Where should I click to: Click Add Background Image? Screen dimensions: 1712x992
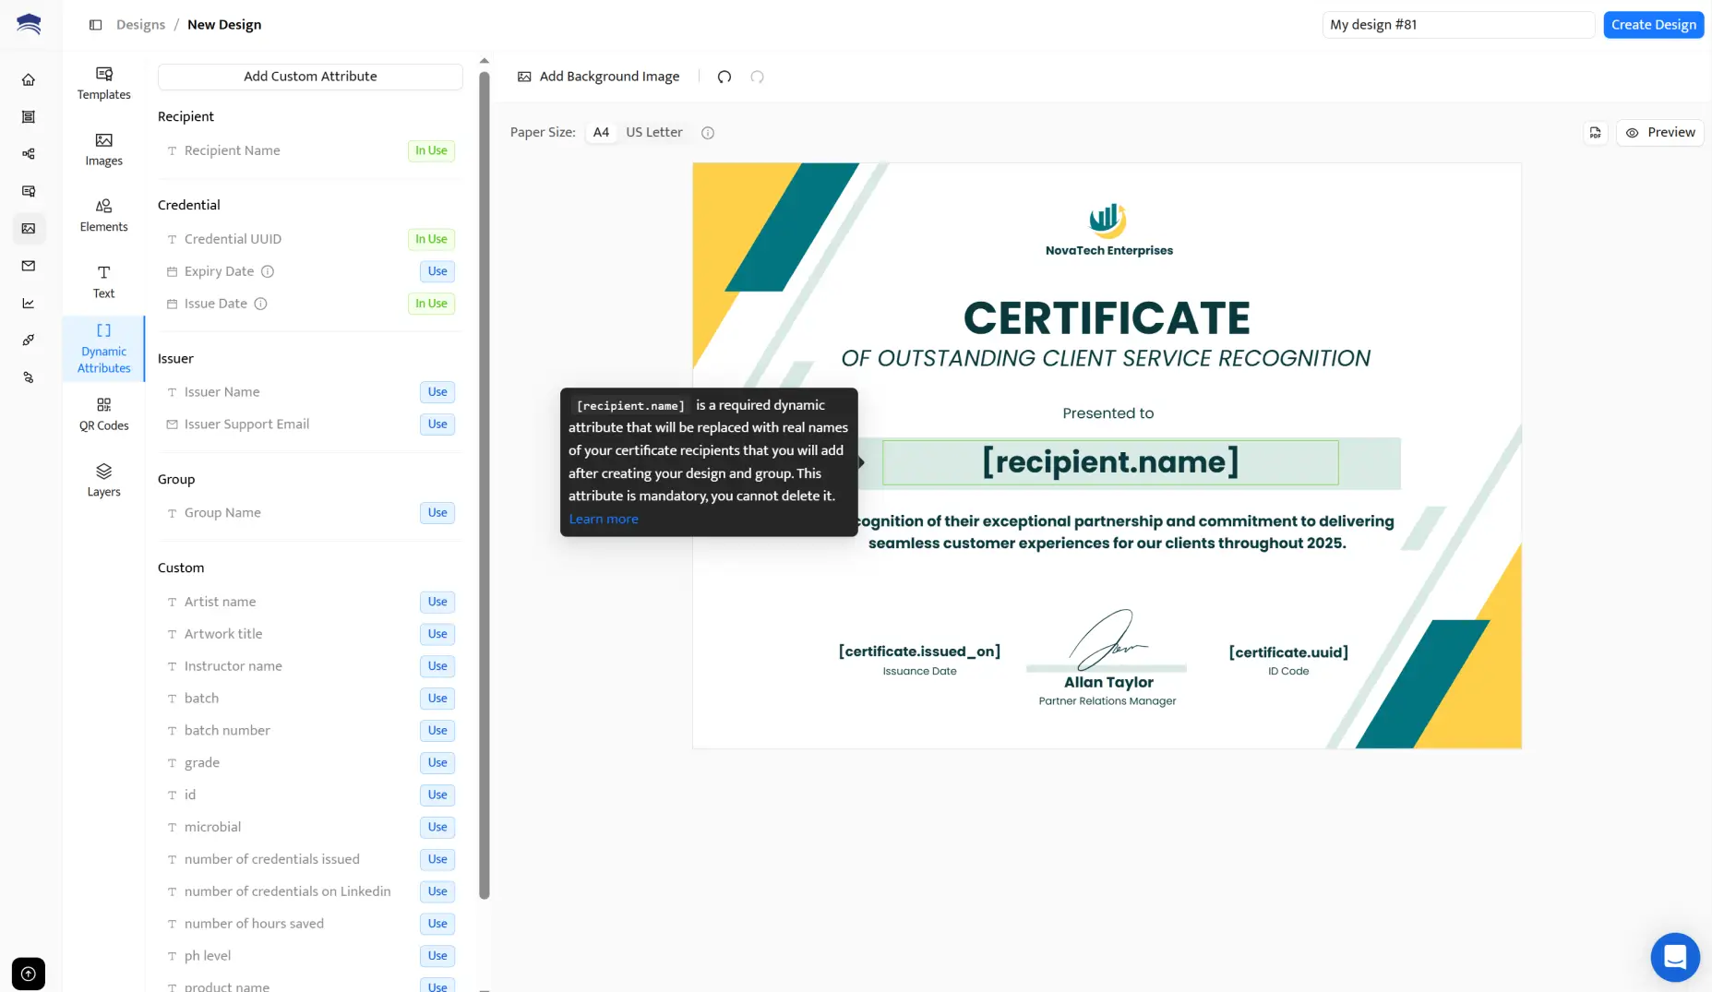599,77
